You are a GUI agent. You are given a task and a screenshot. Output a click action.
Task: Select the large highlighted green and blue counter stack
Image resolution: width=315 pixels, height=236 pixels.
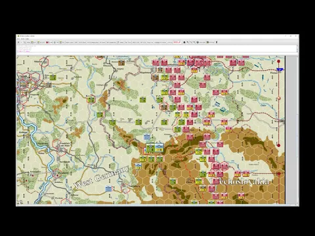155,148
